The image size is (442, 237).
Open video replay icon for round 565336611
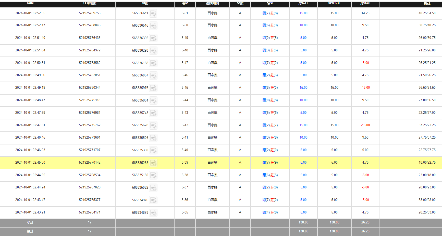point(153,14)
